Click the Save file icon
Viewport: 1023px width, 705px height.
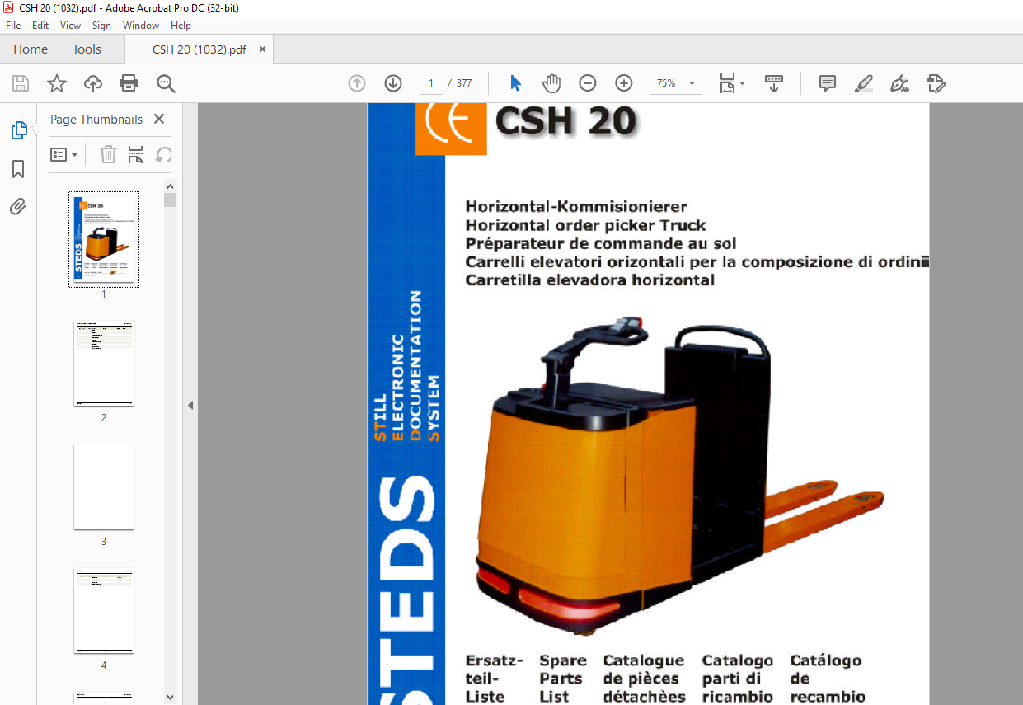tap(21, 83)
